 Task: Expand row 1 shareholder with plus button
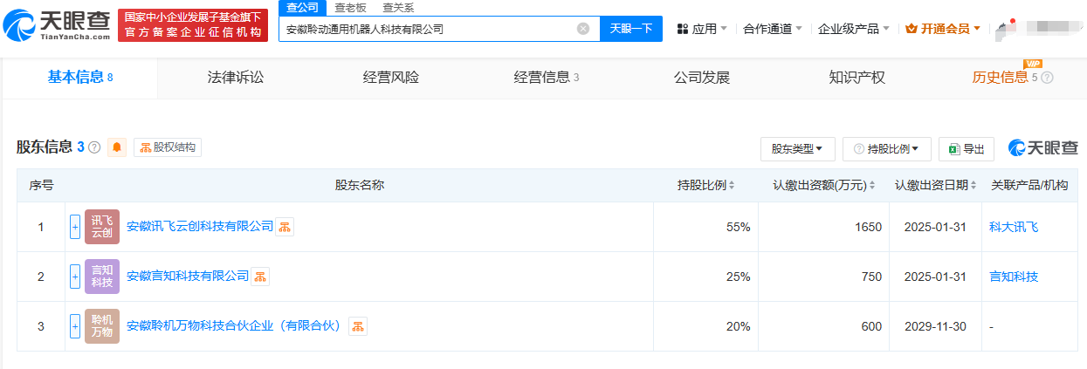tap(75, 227)
